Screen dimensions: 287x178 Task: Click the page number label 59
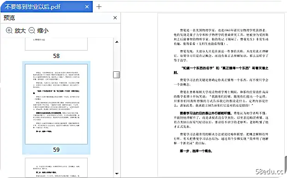[56, 150]
